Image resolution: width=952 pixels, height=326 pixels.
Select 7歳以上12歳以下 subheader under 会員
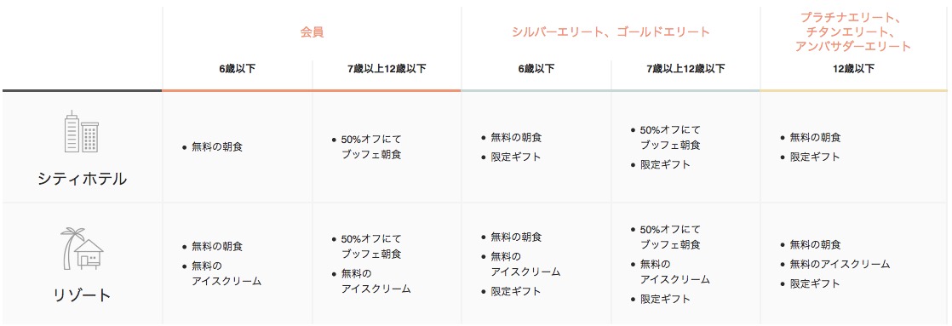pos(387,69)
